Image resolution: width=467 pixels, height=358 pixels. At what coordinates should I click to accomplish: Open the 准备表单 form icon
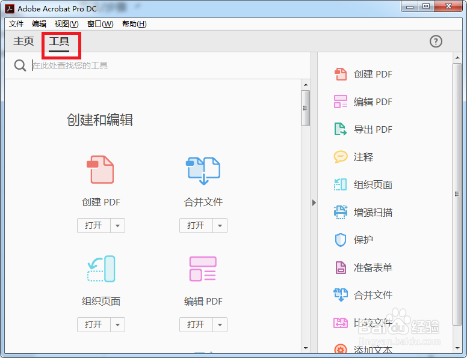(341, 267)
